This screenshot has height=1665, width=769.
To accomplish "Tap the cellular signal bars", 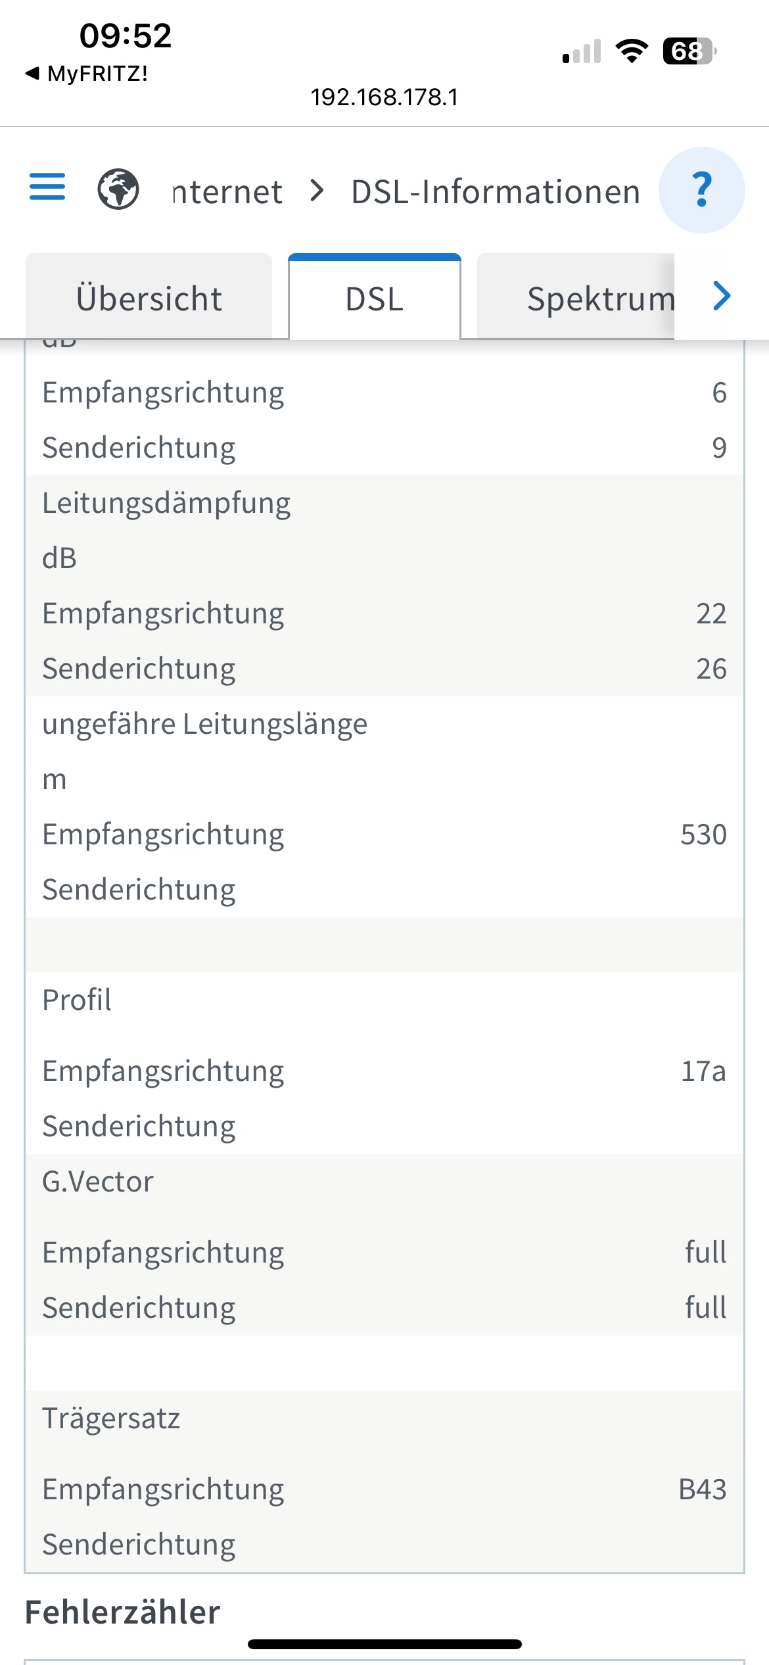I will tap(582, 51).
